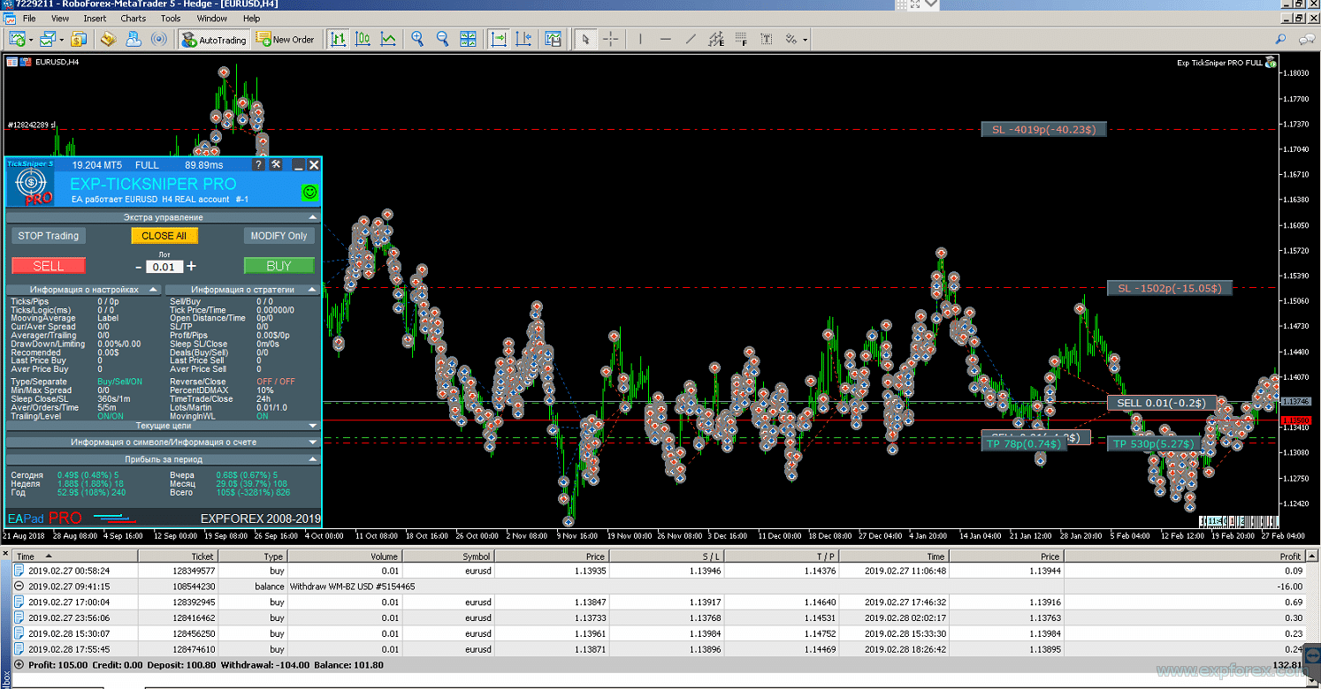1321x689 pixels.
Task: Click the Zoom In magnifier icon
Action: point(417,39)
